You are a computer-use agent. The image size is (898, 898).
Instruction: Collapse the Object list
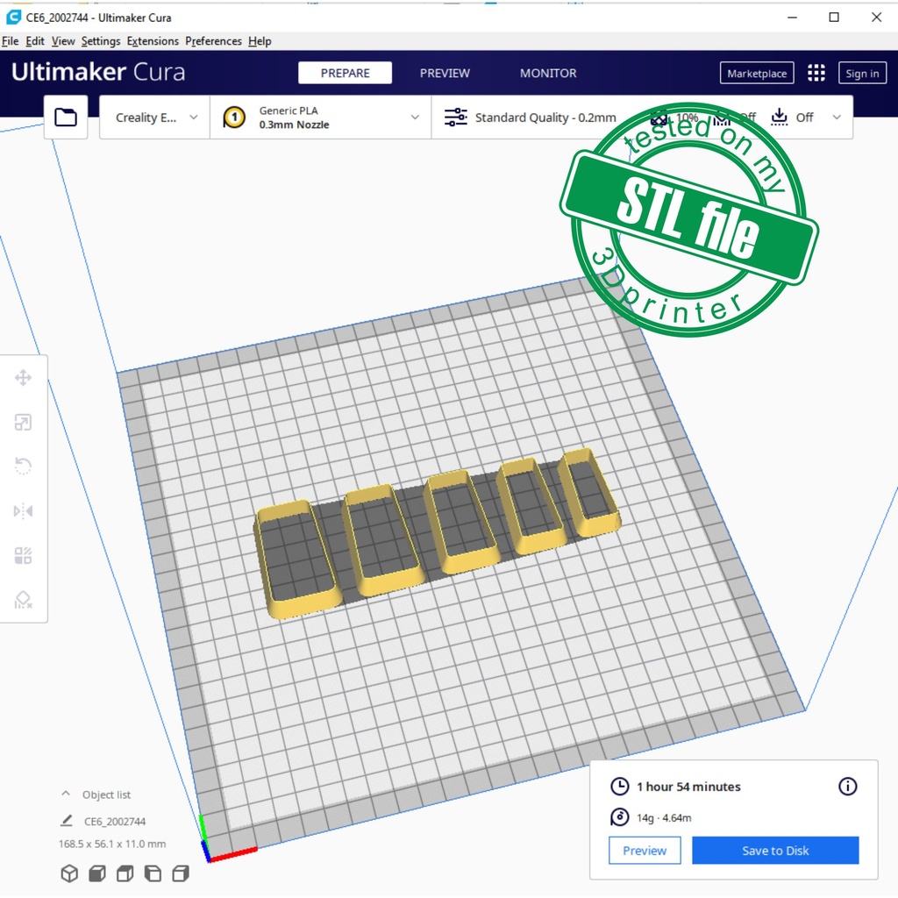[66, 794]
